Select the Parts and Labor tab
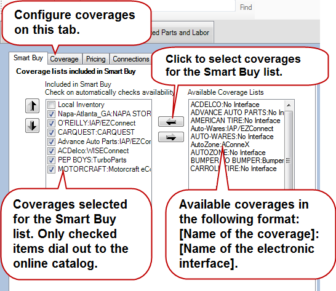Image resolution: width=336 pixels, height=291 pixels. pyautogui.click(x=182, y=33)
